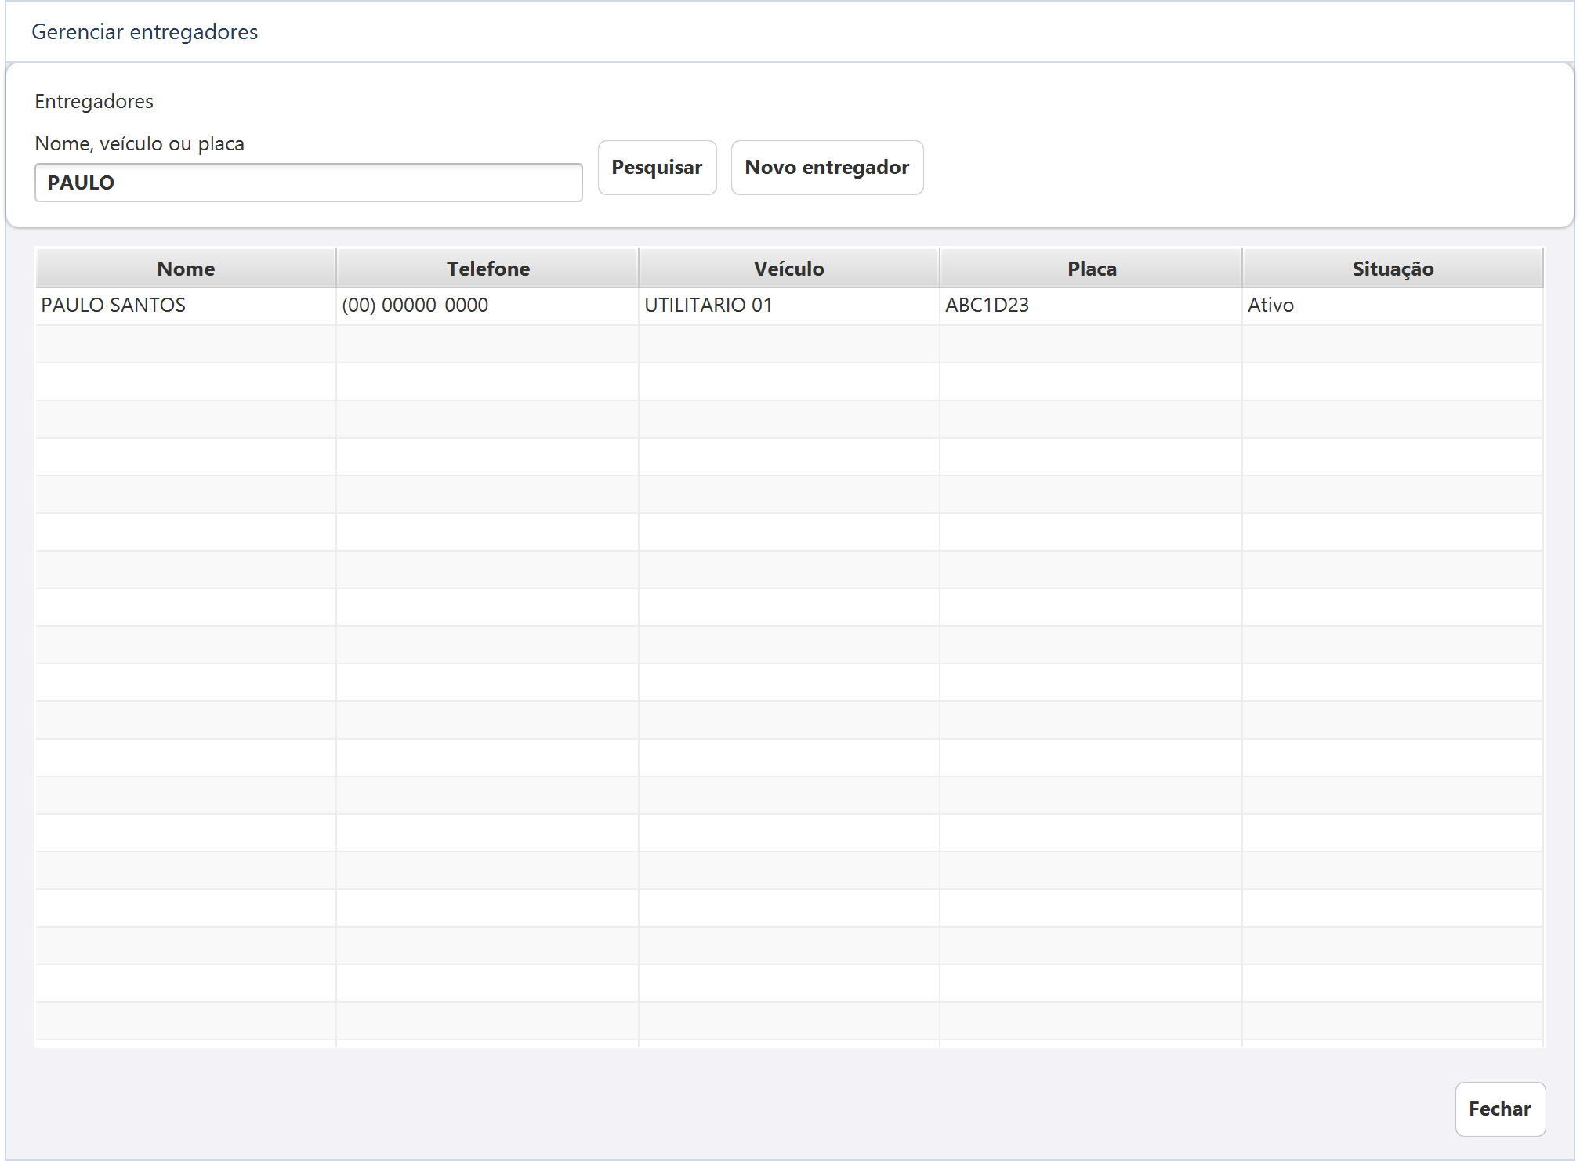Sort by the Placa column header
Screen dimensions: 1580x1161
click(x=1091, y=269)
